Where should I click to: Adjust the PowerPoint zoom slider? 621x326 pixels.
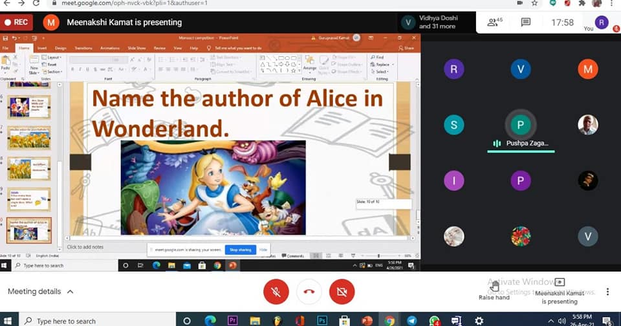pos(378,256)
